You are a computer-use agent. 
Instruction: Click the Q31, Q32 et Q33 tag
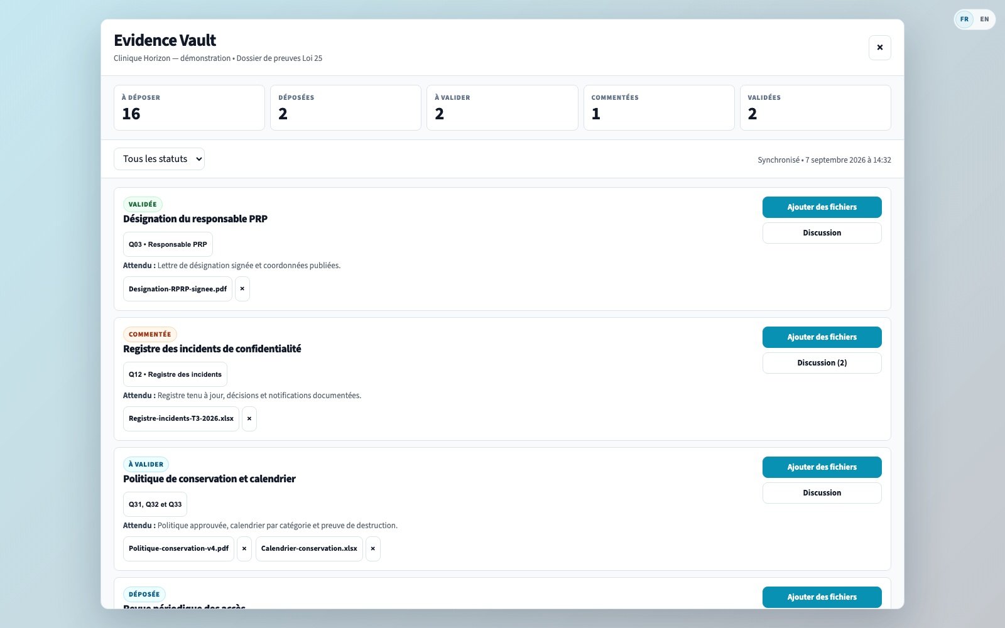point(155,504)
